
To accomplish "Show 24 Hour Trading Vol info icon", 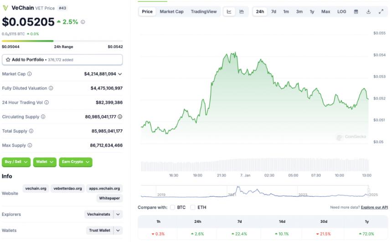I will pos(46,102).
